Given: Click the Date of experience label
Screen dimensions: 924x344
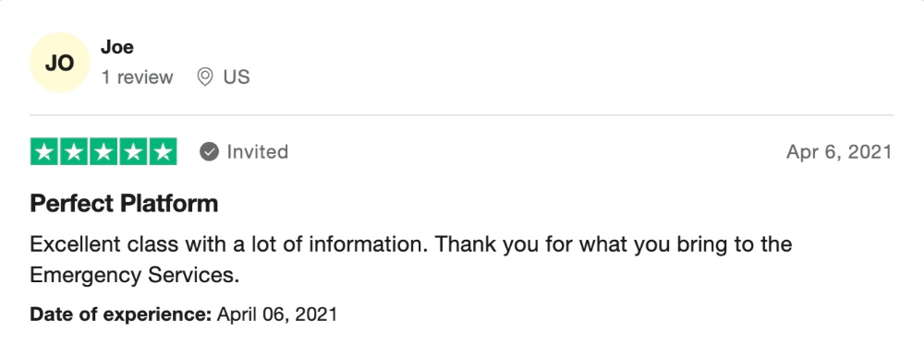Looking at the screenshot, I should 121,314.
